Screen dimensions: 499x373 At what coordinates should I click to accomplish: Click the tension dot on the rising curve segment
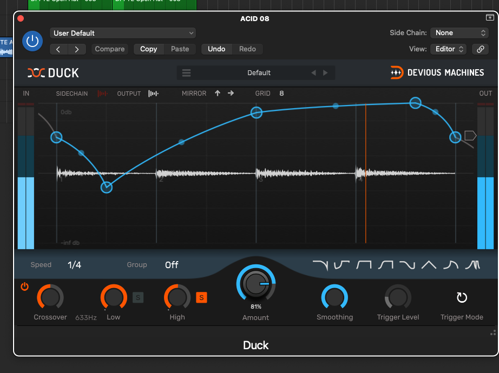(x=181, y=142)
